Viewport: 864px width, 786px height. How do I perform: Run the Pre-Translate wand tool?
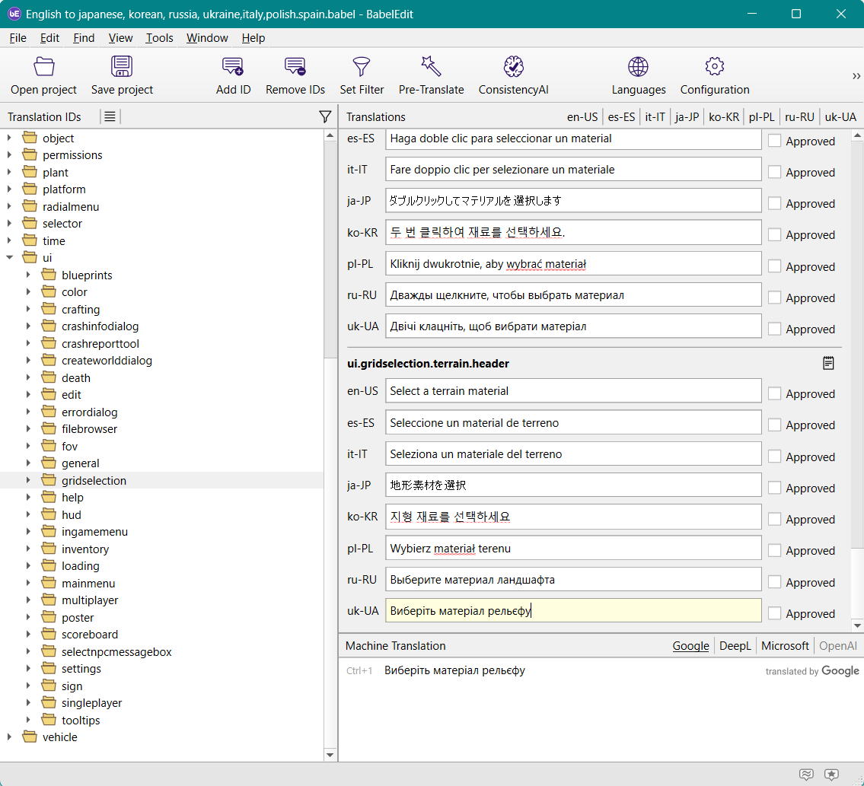(431, 67)
